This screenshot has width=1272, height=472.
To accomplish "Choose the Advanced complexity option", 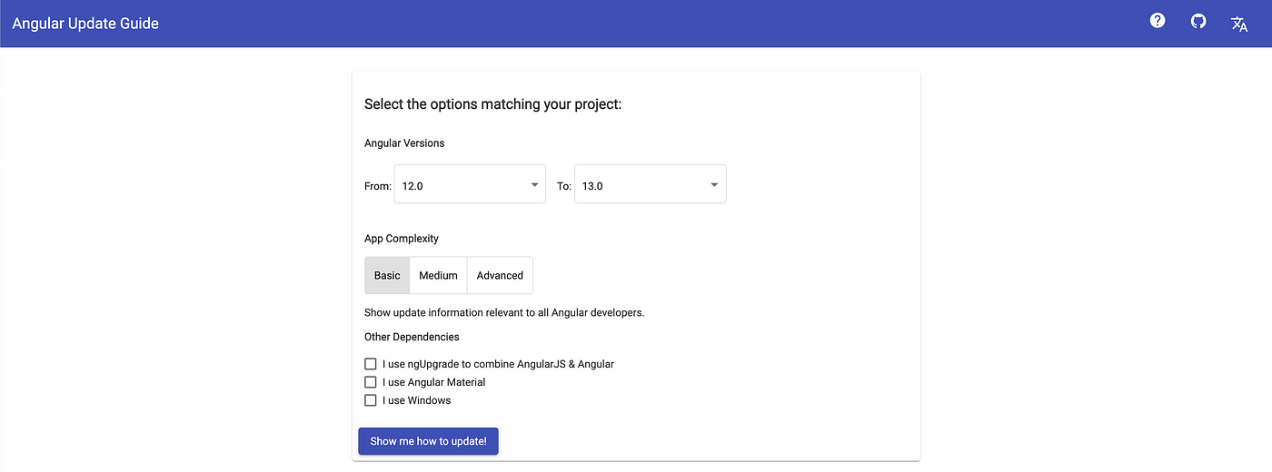I will tap(500, 275).
